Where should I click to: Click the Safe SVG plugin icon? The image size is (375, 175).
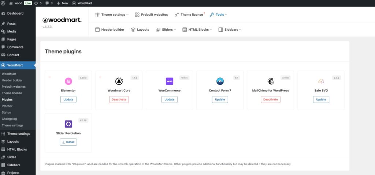321,81
